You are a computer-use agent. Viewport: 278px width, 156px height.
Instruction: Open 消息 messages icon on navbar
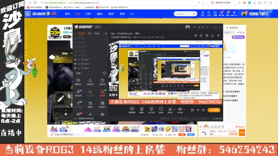(228, 14)
